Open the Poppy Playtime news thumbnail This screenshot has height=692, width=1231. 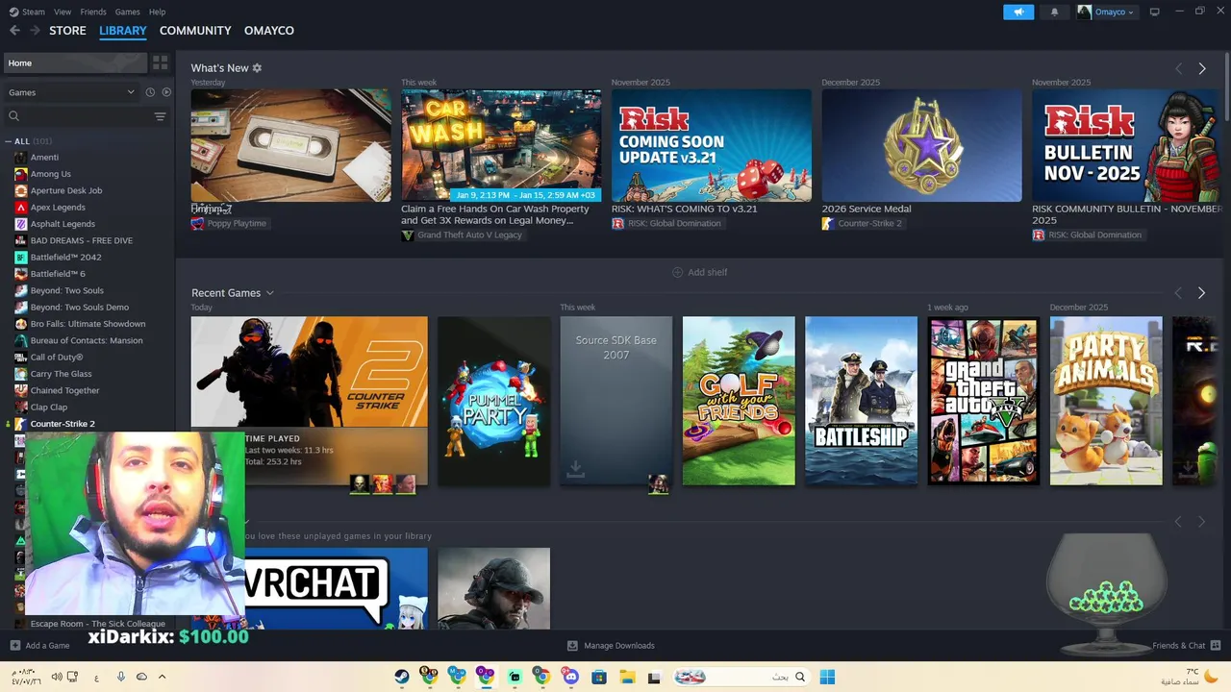tap(290, 145)
